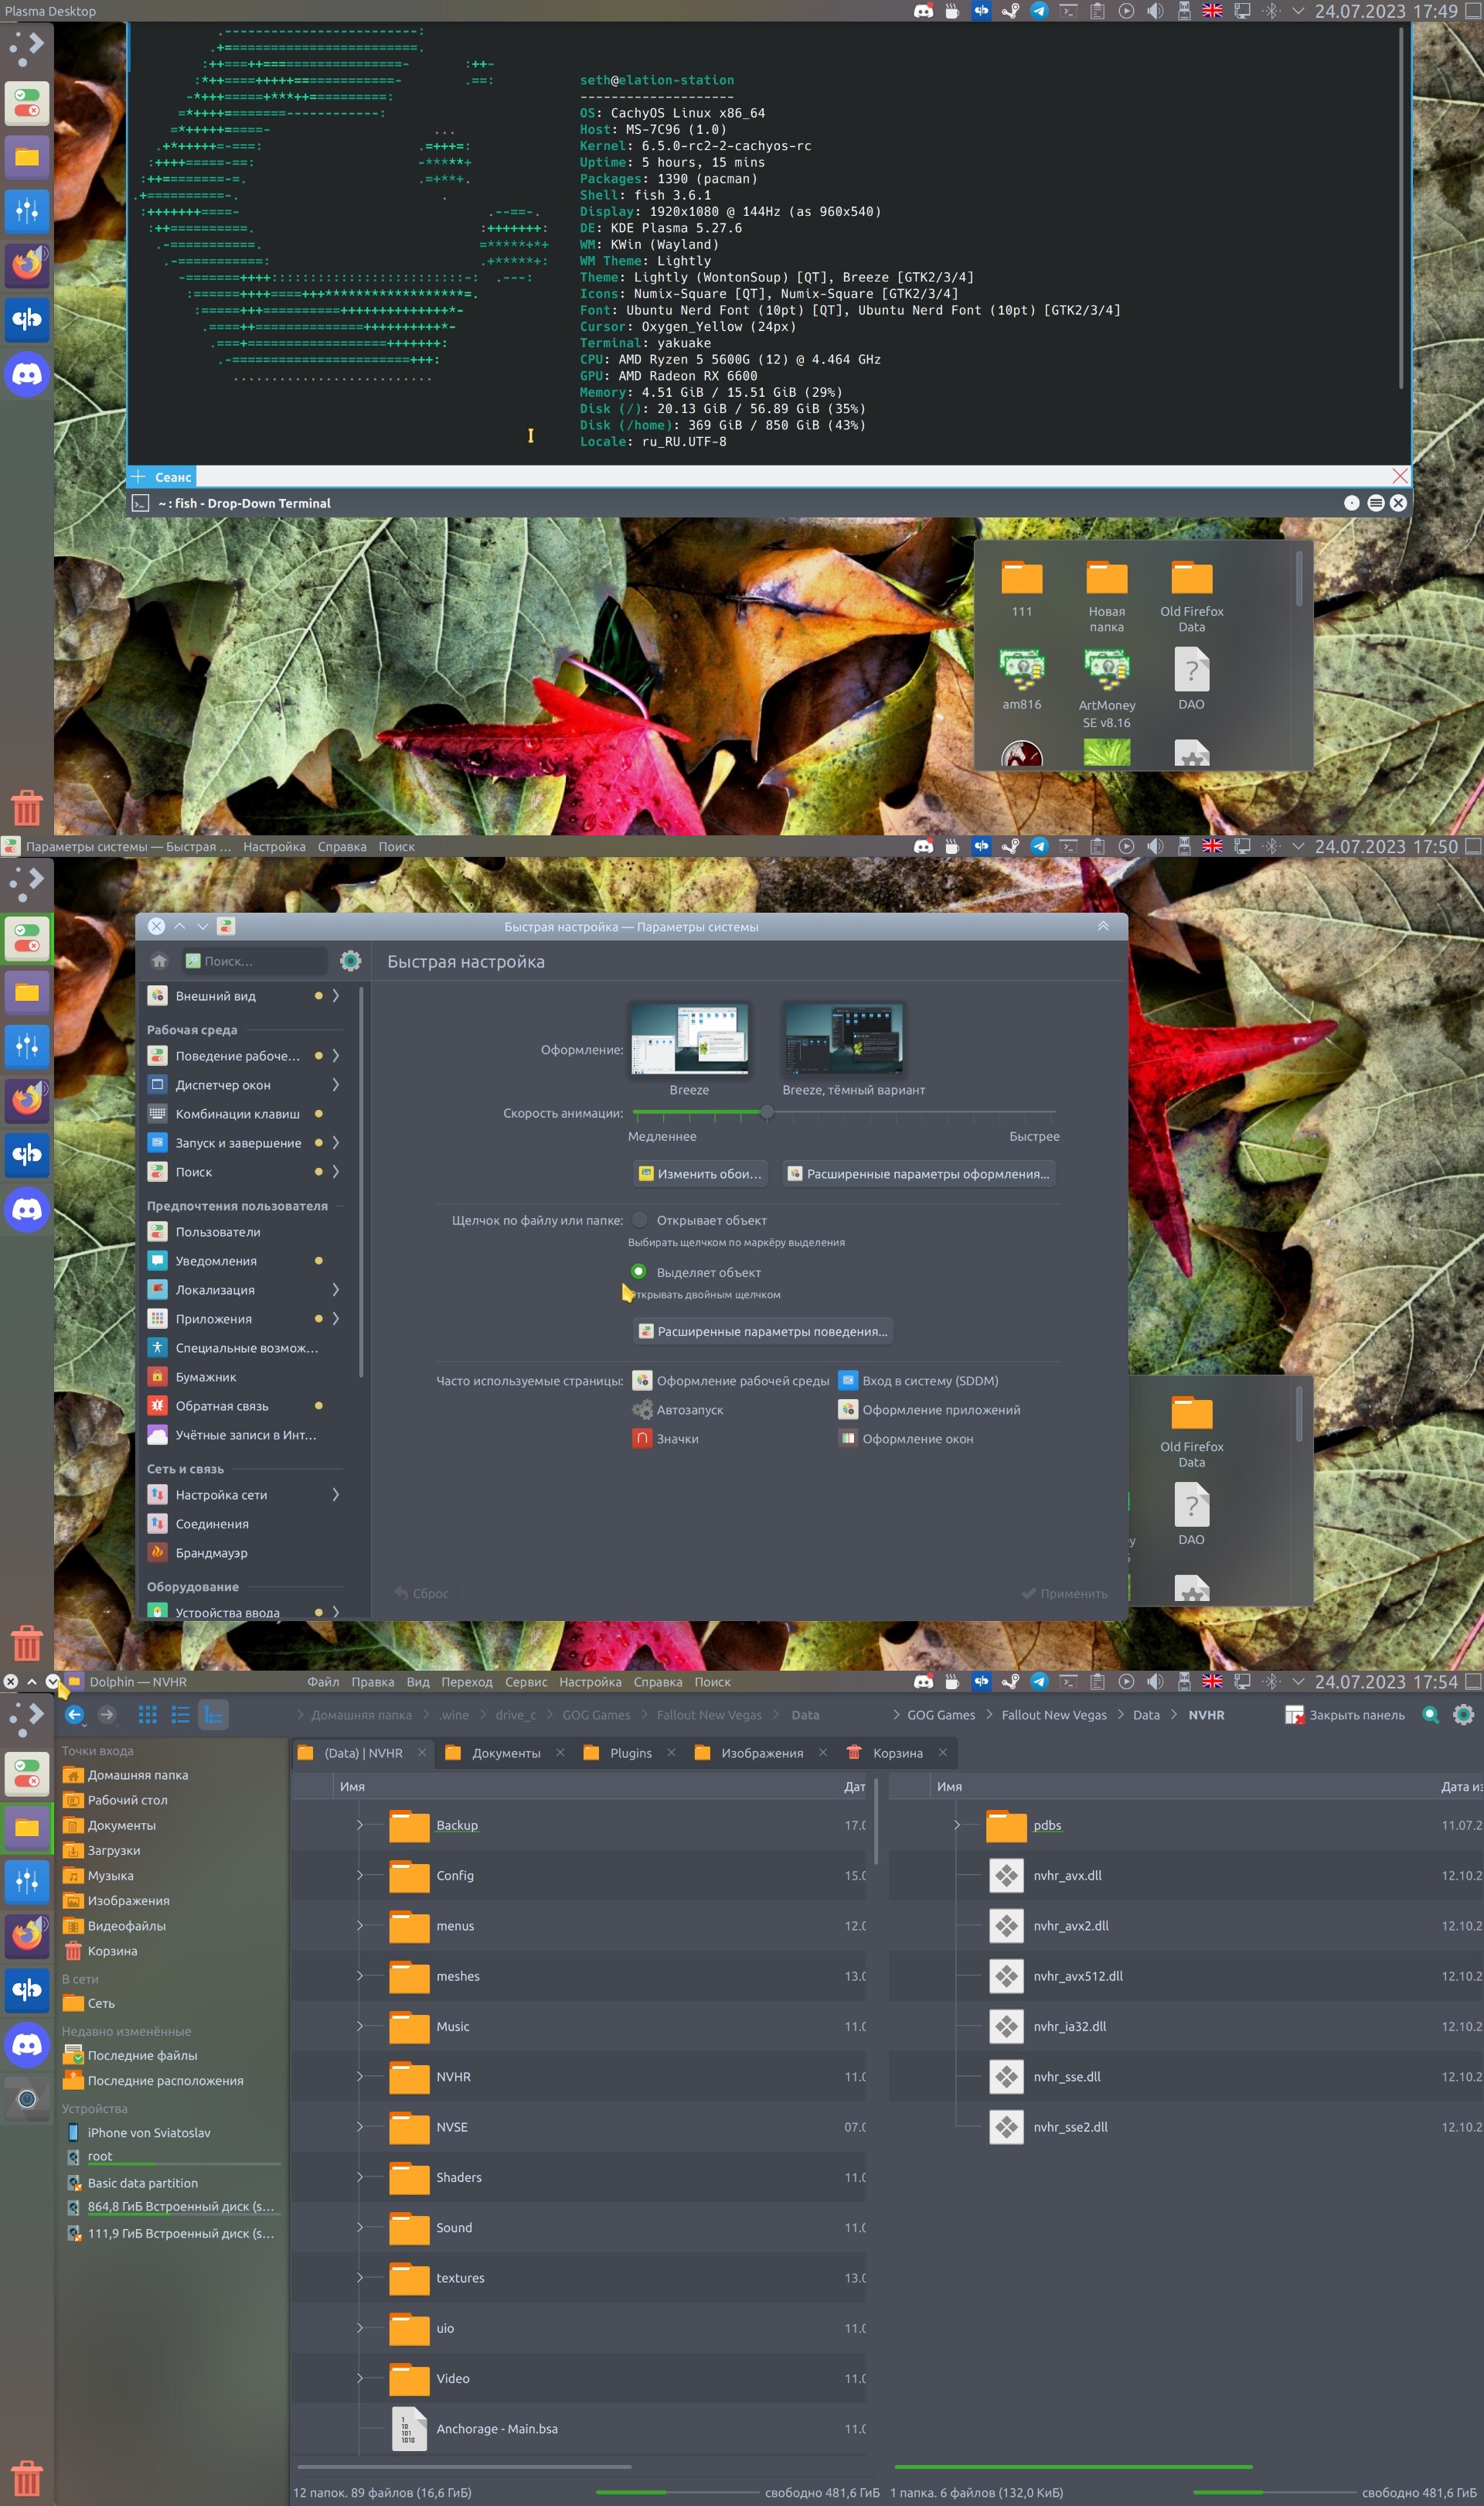Go back in Dolphin with the back arrow
This screenshot has width=1484, height=2506.
pos(75,1715)
